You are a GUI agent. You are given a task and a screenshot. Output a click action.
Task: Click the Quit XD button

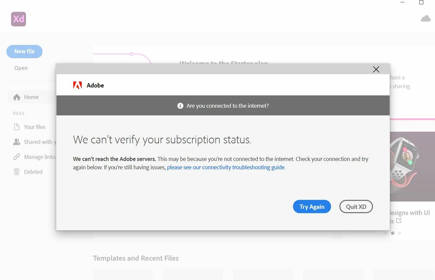(356, 207)
